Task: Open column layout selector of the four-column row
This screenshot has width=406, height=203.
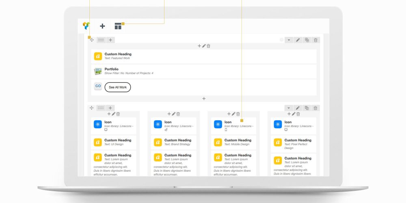Action: [x=101, y=108]
